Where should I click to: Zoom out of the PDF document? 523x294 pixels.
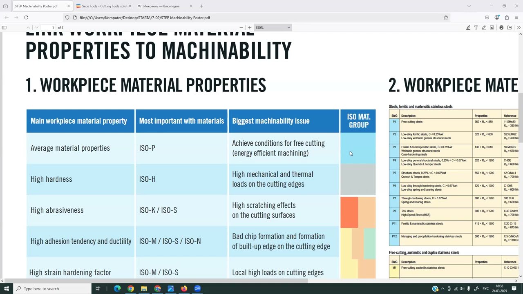coord(241,28)
